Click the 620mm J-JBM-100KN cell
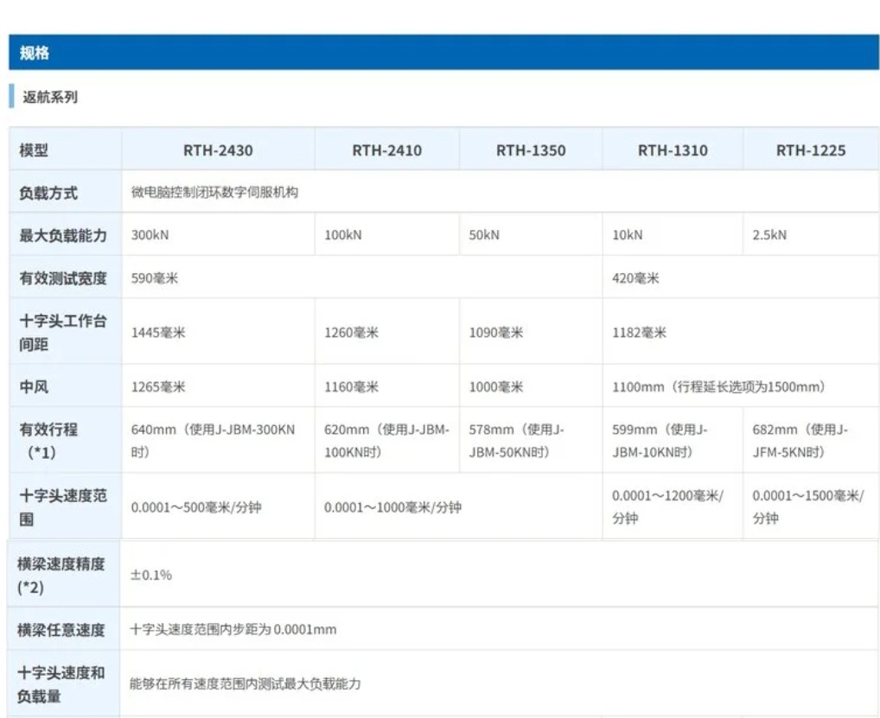Image resolution: width=880 pixels, height=718 pixels. click(386, 441)
